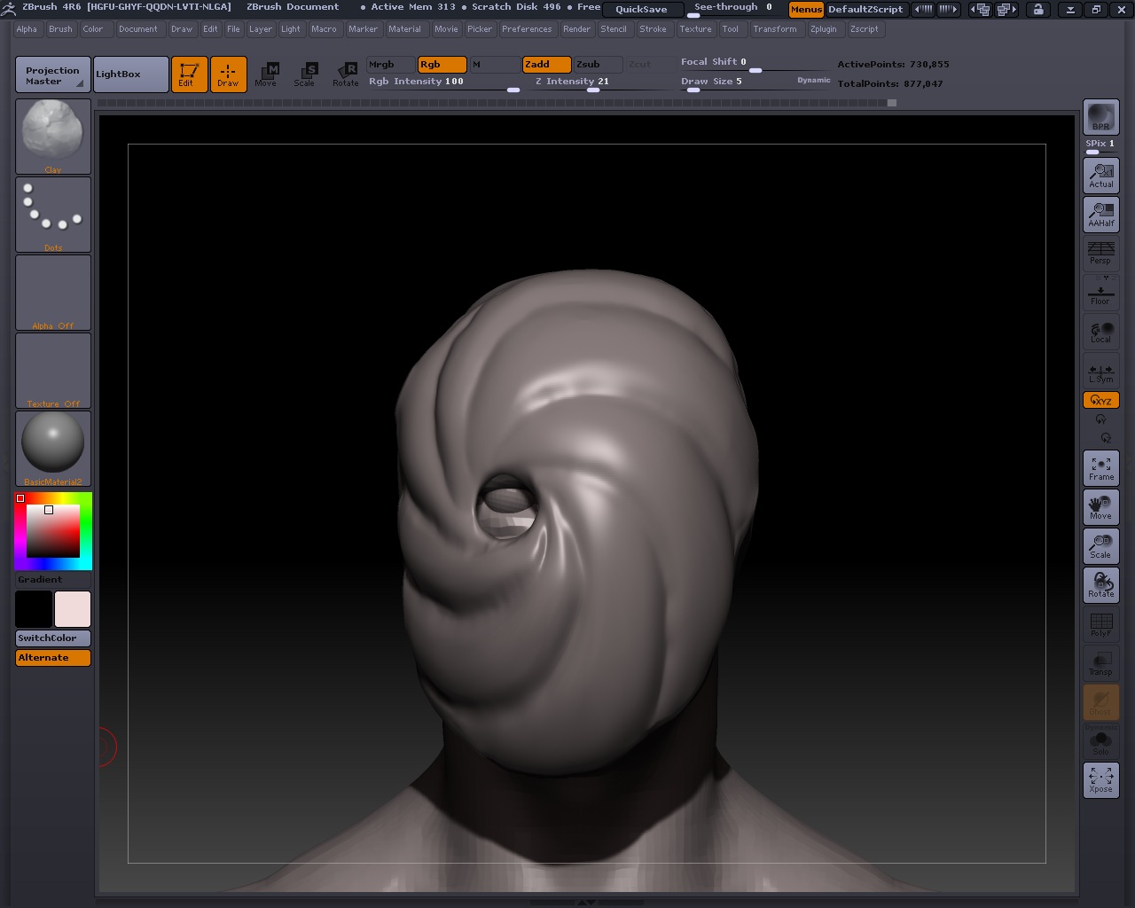The width and height of the screenshot is (1135, 908).
Task: Click the SwitchColor button
Action: click(53, 638)
